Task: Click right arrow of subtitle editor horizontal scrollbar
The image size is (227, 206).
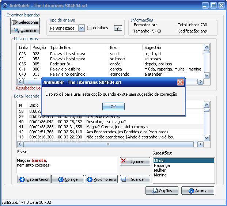Action: click(200, 144)
